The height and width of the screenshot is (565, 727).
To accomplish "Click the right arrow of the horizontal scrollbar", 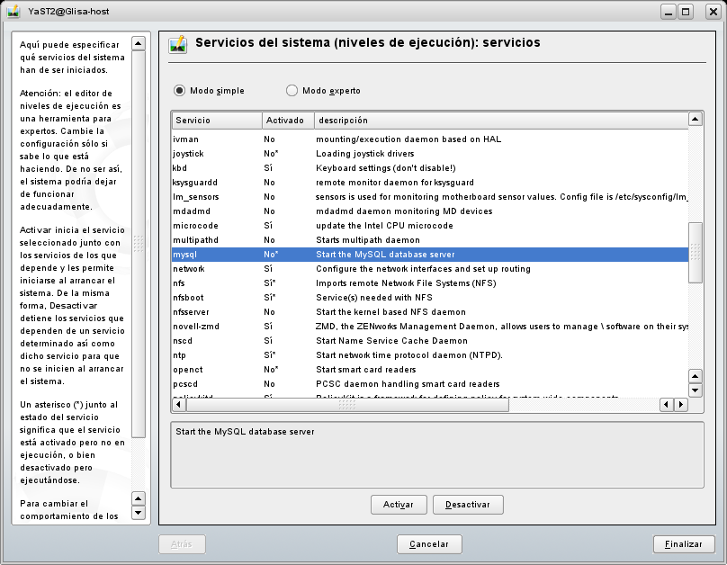I will coord(681,406).
